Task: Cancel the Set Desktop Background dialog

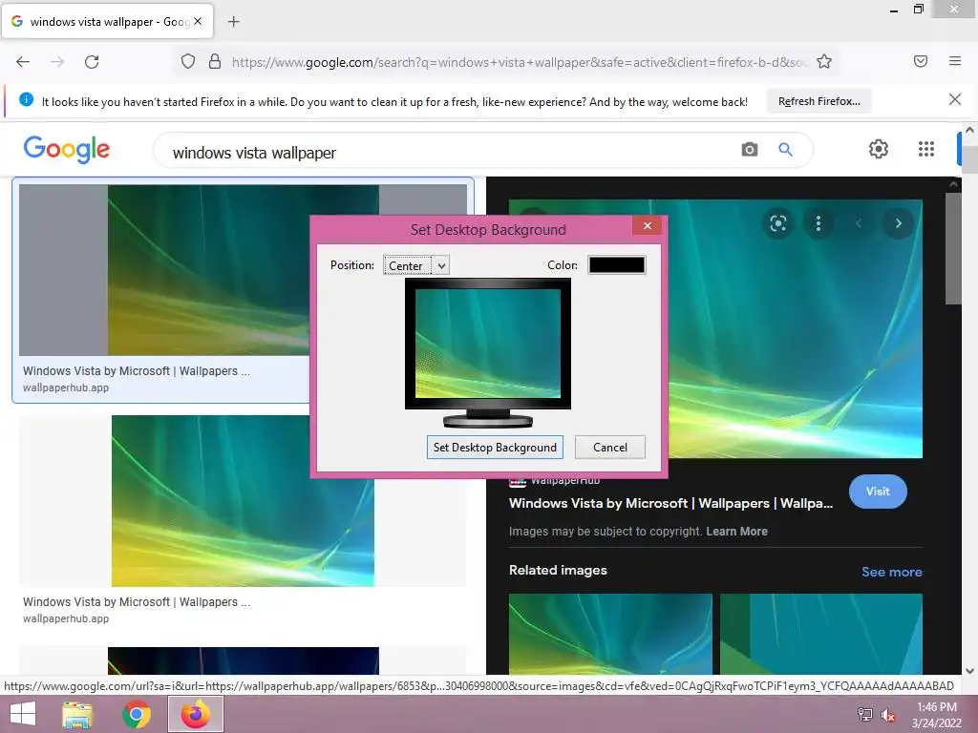Action: coord(610,448)
